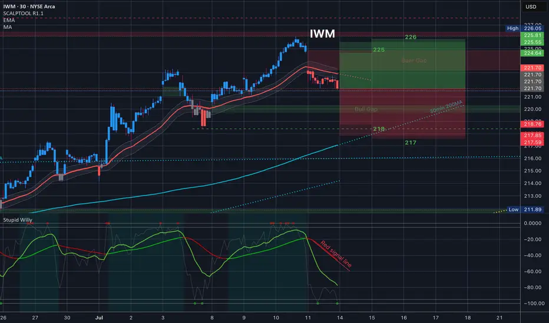Click date 27 on the time axis
This screenshot has height=323, width=549.
(35, 318)
